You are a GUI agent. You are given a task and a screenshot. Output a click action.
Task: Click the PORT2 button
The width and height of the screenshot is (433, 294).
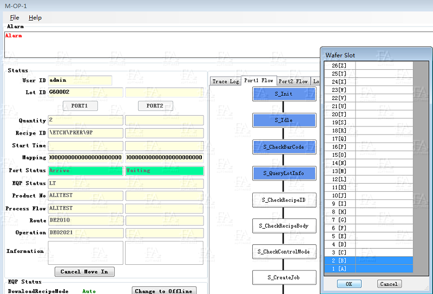pyautogui.click(x=155, y=105)
